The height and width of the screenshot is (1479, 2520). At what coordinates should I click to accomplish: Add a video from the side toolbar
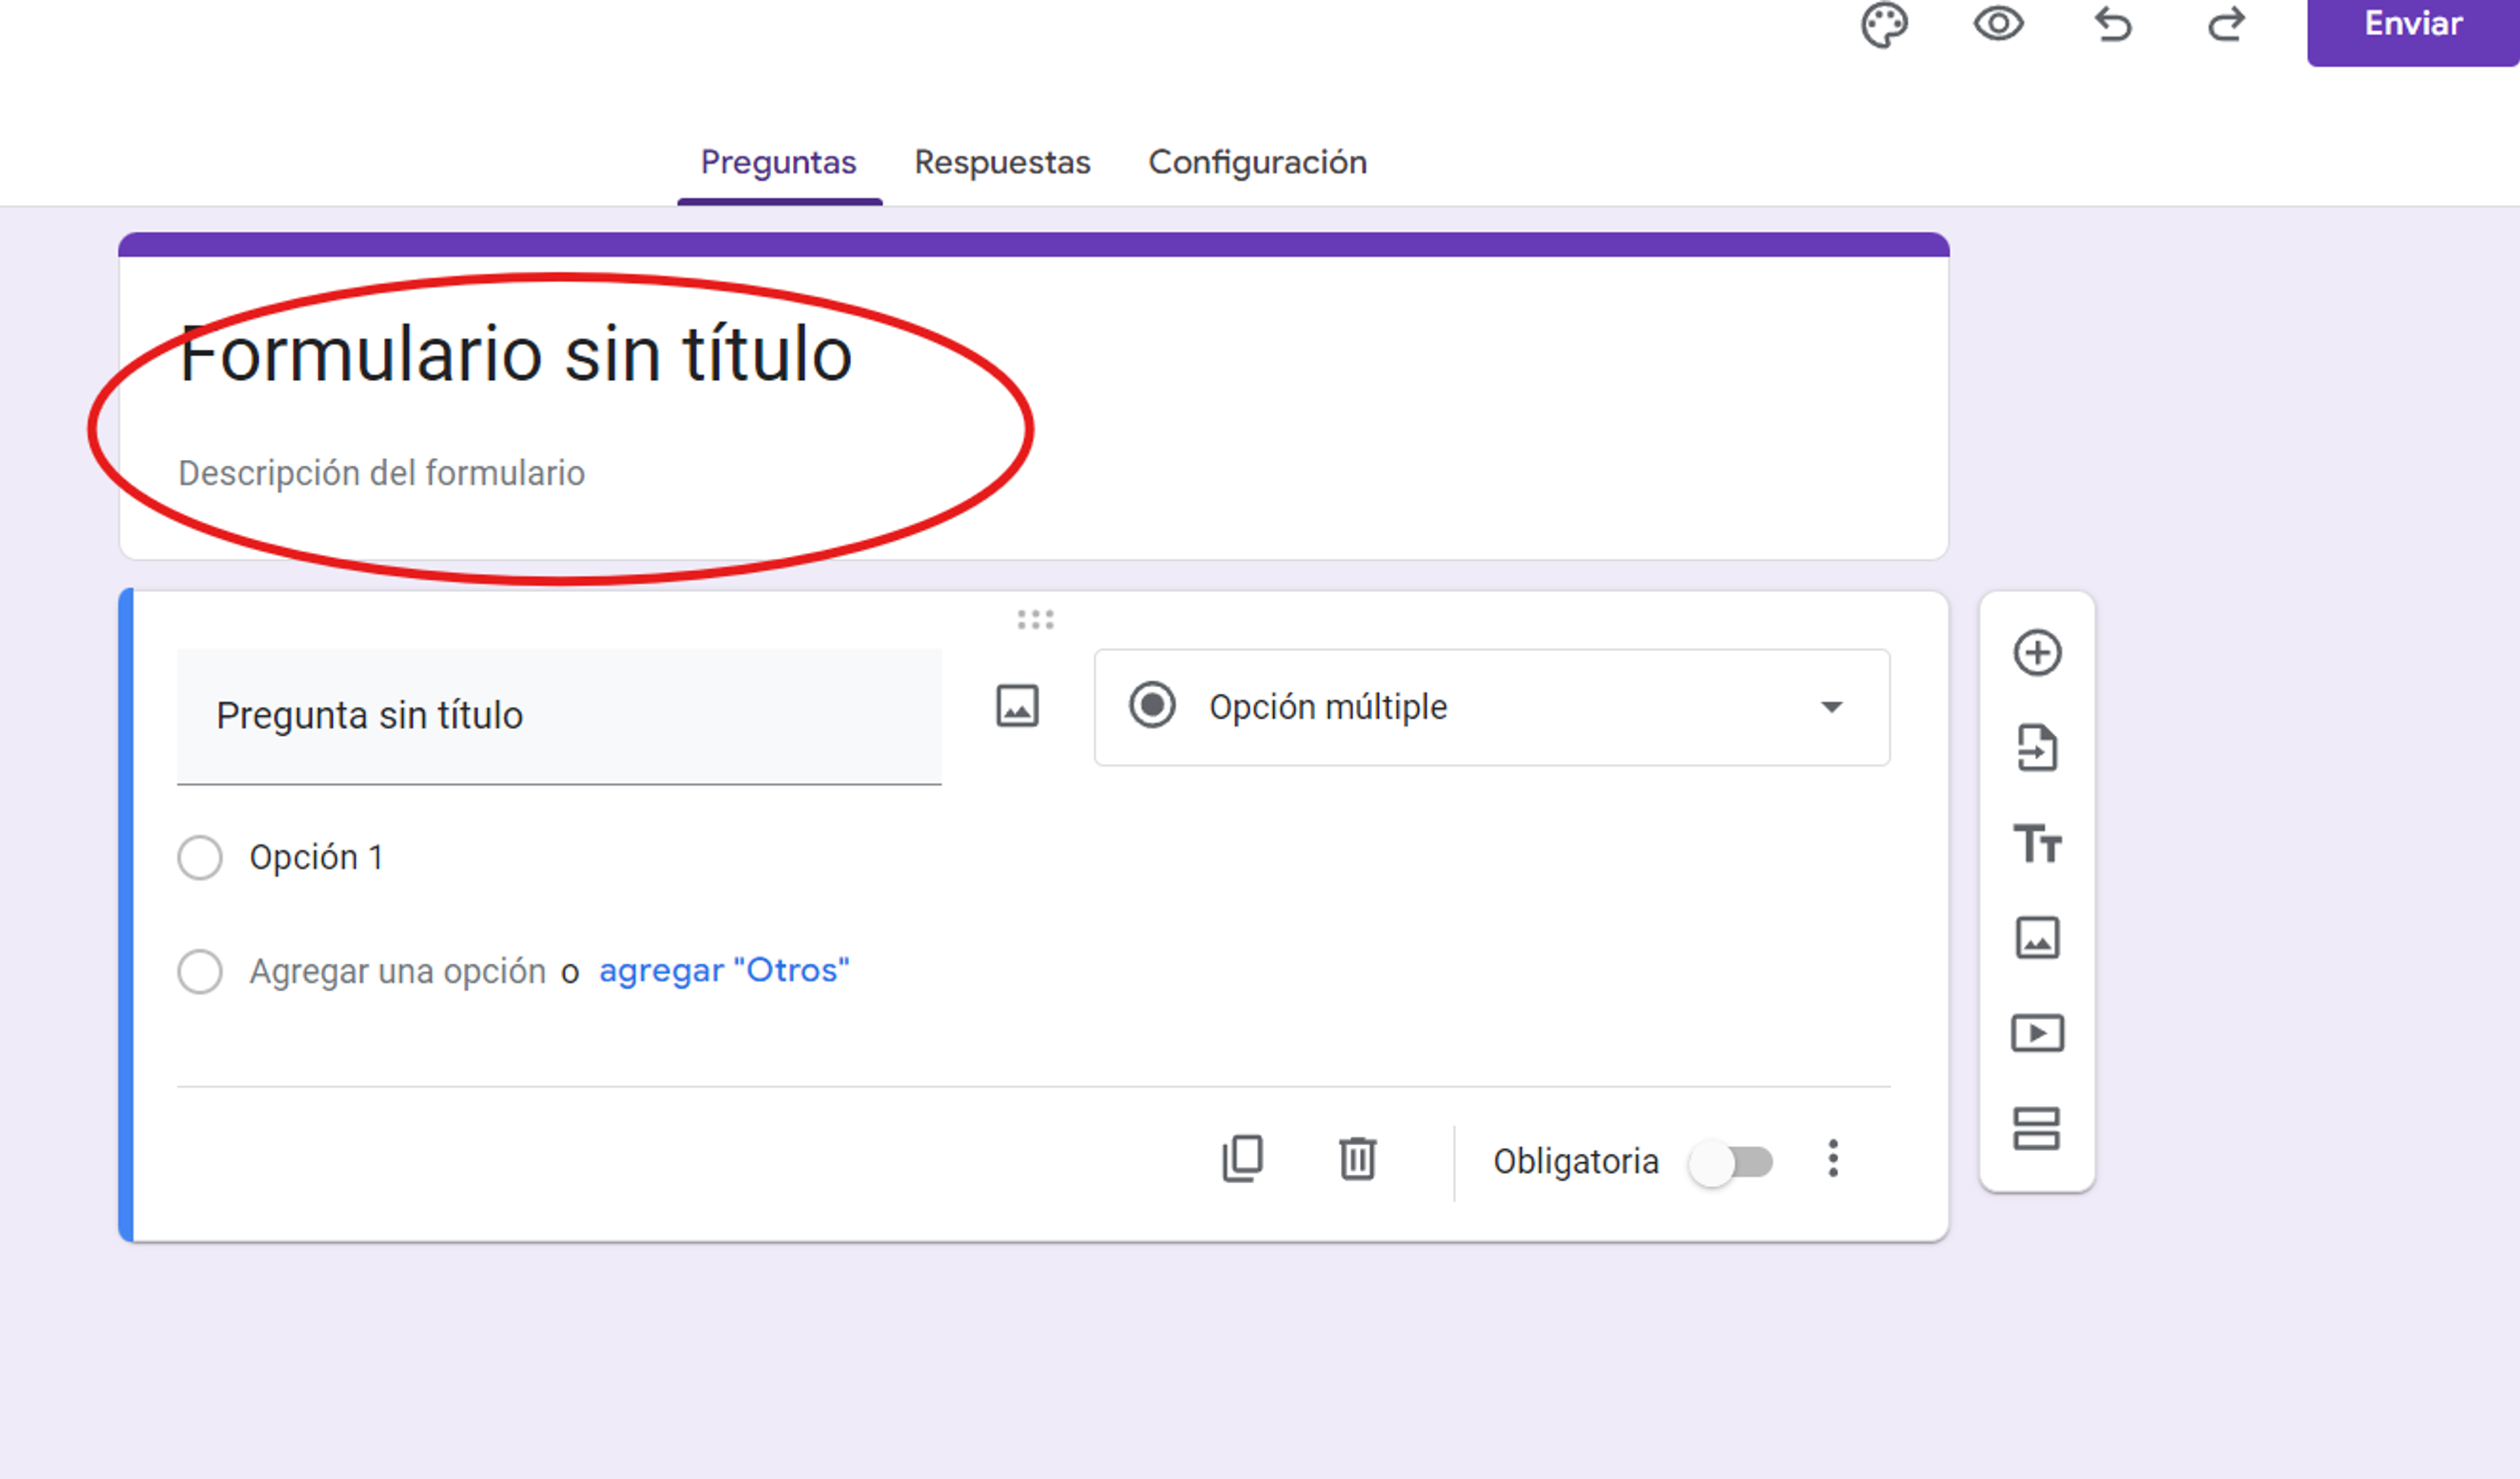click(x=2037, y=1033)
